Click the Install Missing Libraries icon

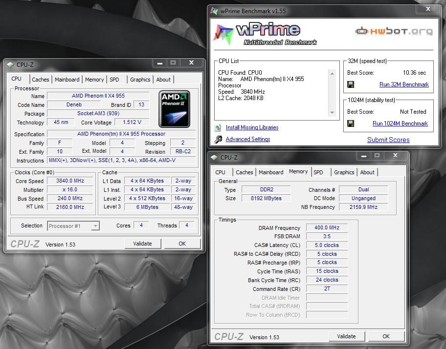218,128
